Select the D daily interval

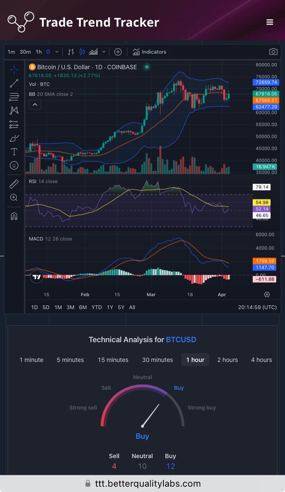coord(48,52)
